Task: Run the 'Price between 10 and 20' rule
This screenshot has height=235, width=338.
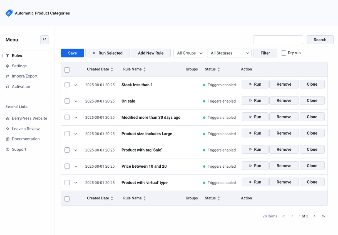Action: 255,166
